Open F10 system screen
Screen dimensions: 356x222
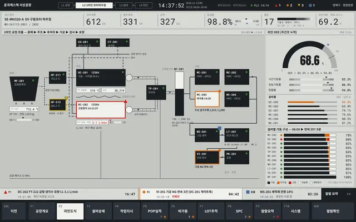pyautogui.click(x=295, y=211)
